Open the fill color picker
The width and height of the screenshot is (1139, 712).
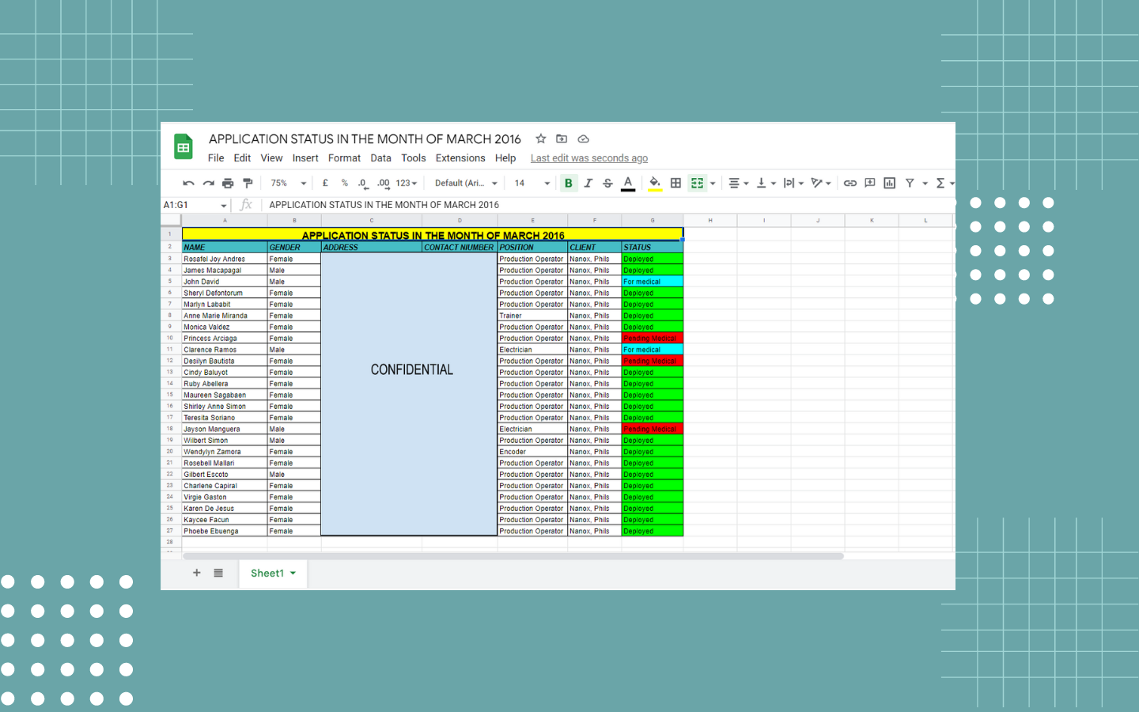tap(655, 183)
